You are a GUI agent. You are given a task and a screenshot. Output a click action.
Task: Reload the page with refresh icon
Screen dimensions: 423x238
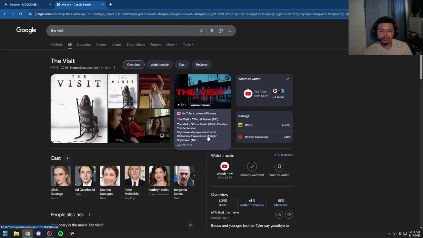point(20,14)
